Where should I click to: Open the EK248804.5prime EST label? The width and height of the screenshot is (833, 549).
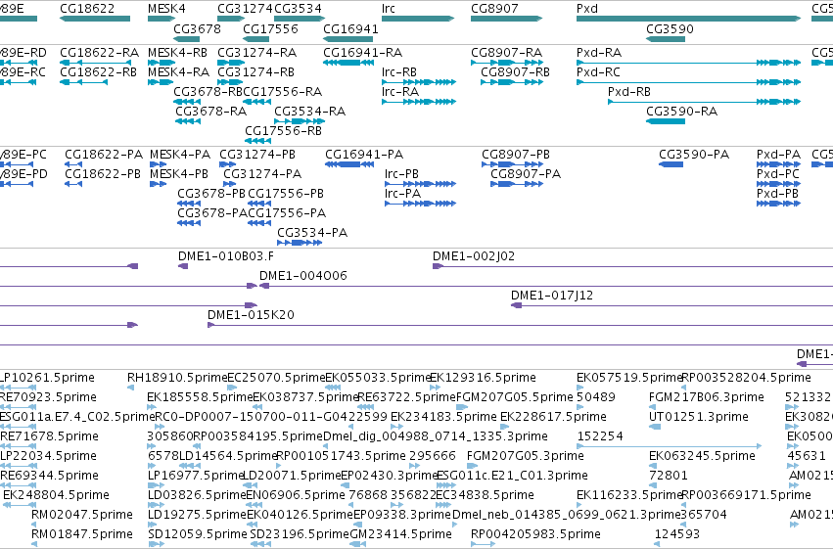click(57, 495)
